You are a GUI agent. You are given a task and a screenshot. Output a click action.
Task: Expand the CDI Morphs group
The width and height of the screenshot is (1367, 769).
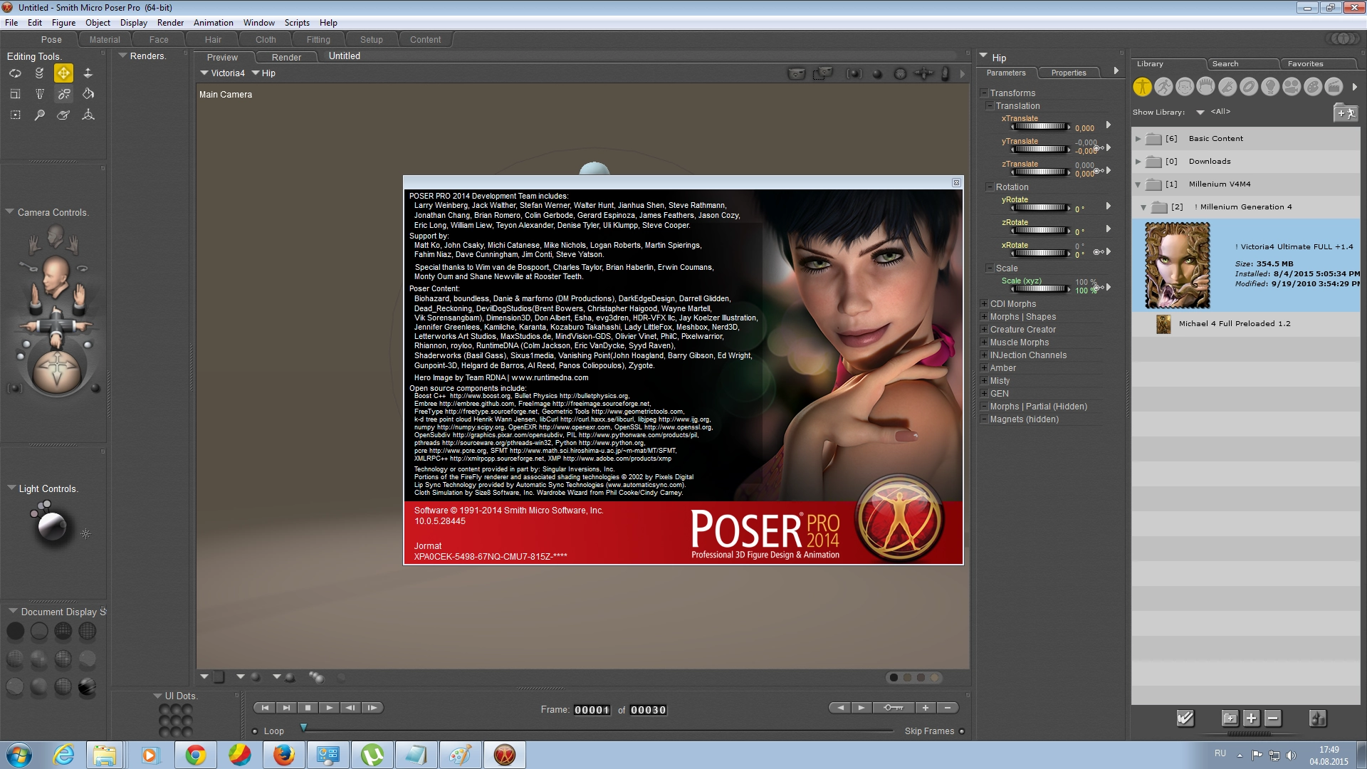[984, 304]
